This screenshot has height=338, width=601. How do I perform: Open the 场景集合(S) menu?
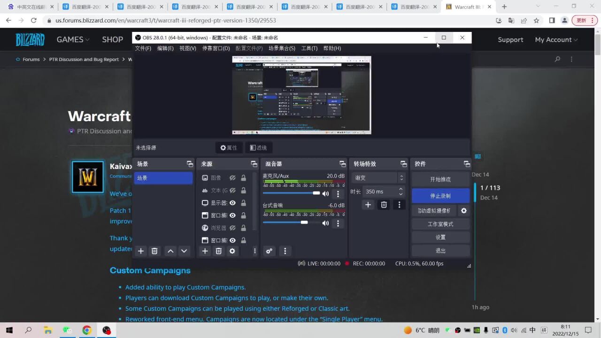pos(282,48)
